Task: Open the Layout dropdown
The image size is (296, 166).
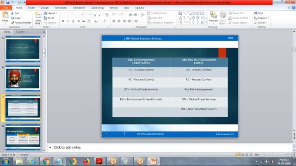Action: (x=50, y=13)
